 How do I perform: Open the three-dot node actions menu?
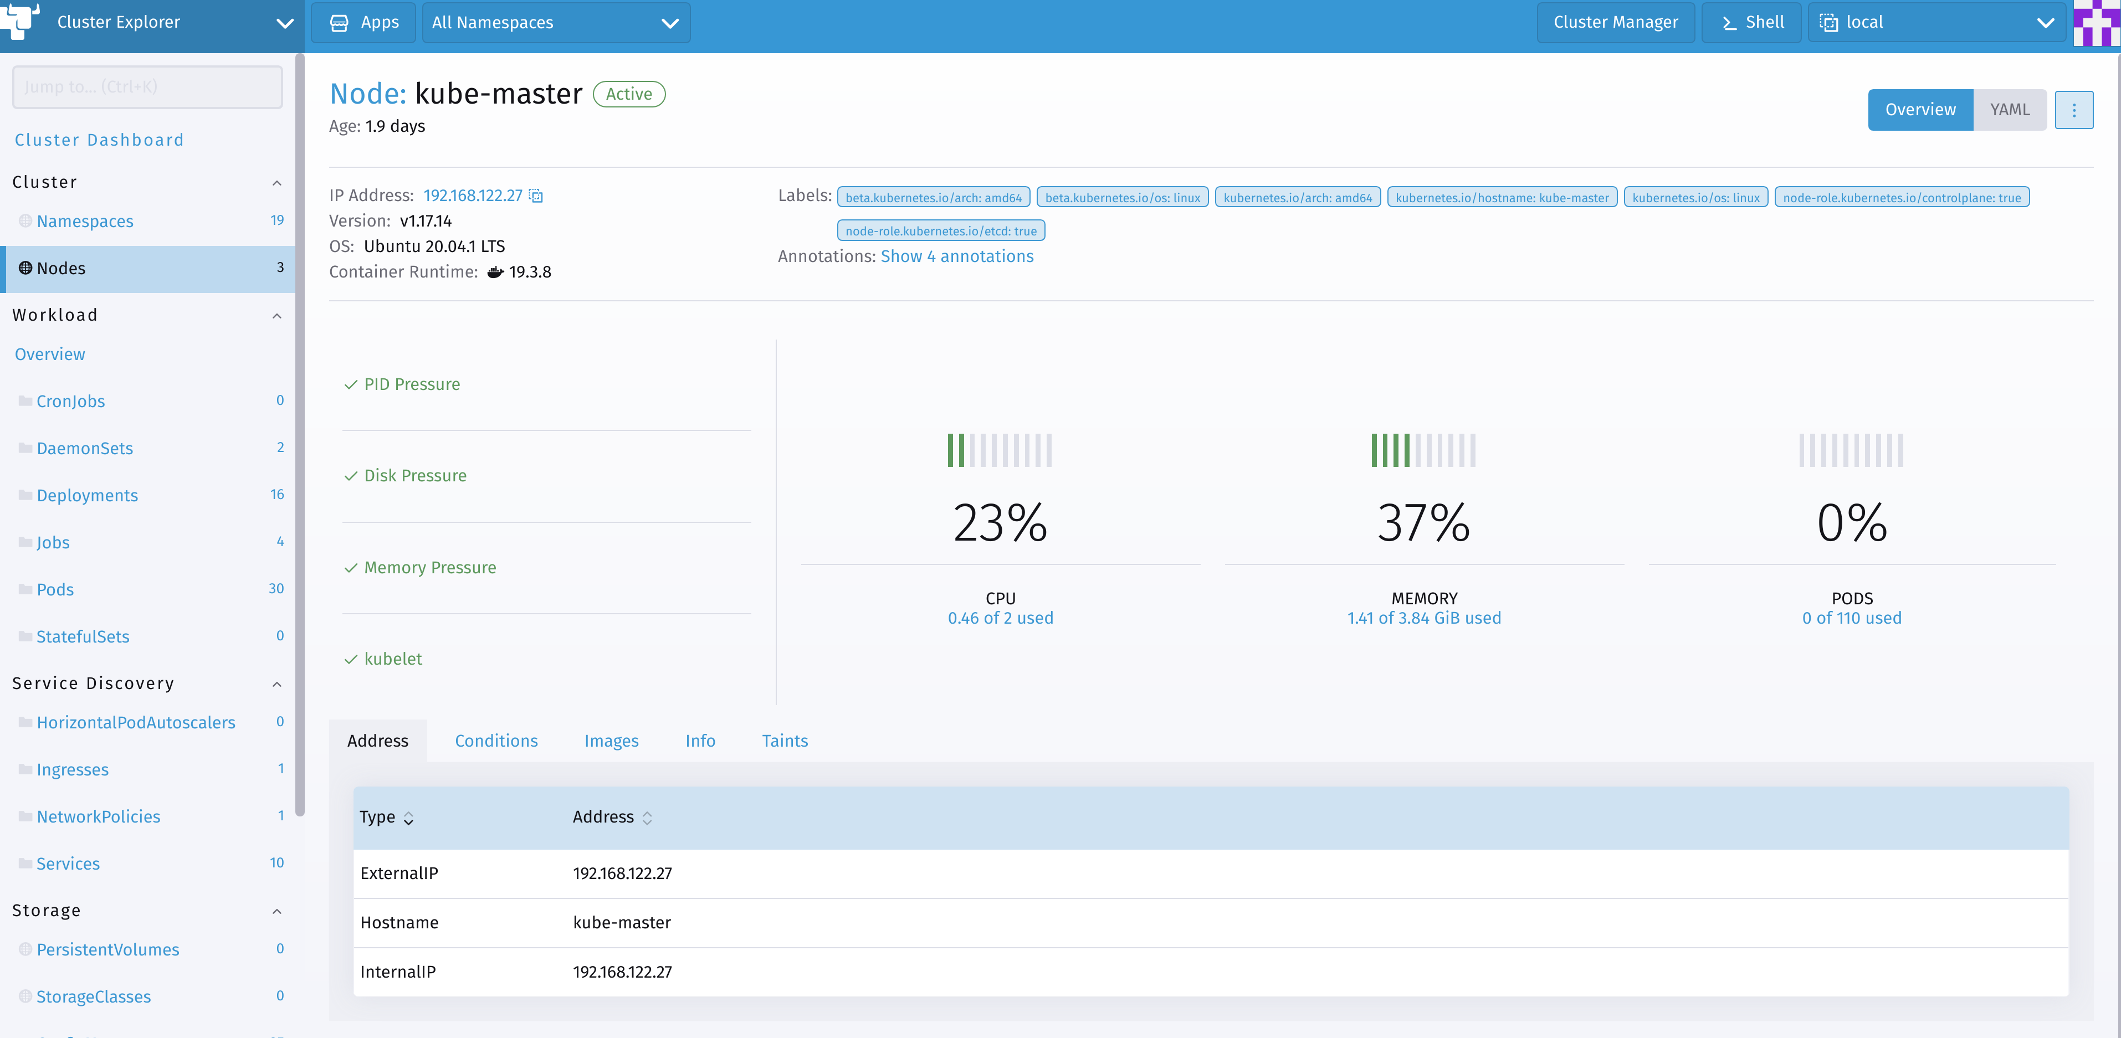2073,110
